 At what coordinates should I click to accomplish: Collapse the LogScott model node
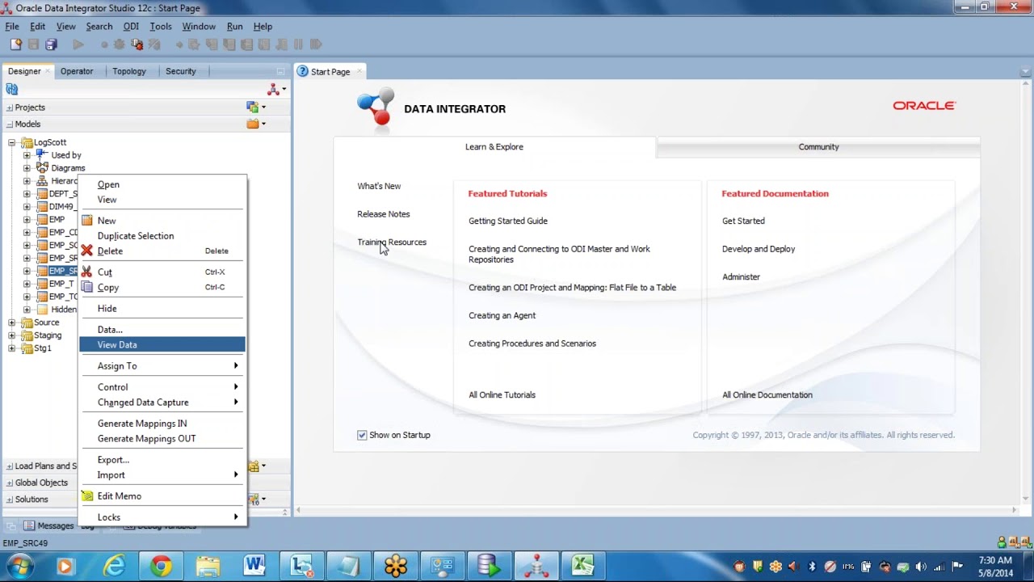(12, 142)
